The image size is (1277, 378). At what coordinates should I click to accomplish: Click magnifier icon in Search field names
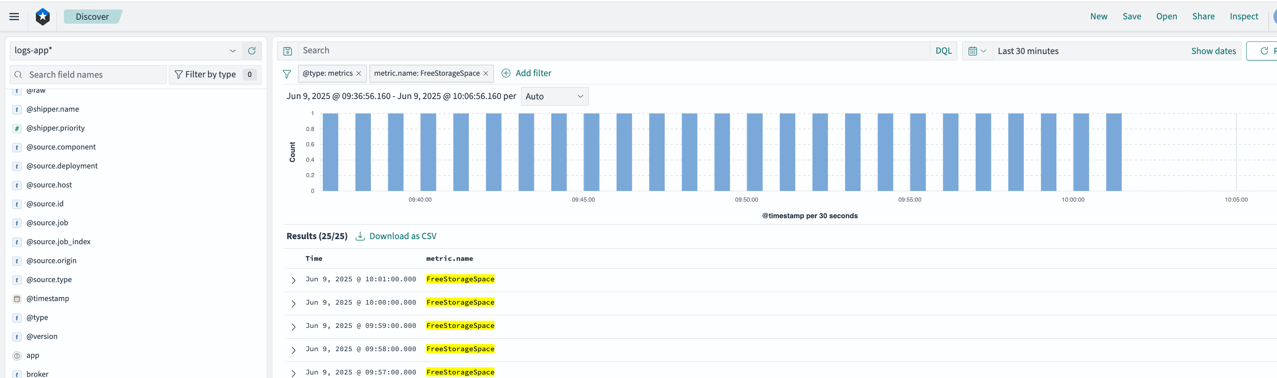tap(18, 75)
